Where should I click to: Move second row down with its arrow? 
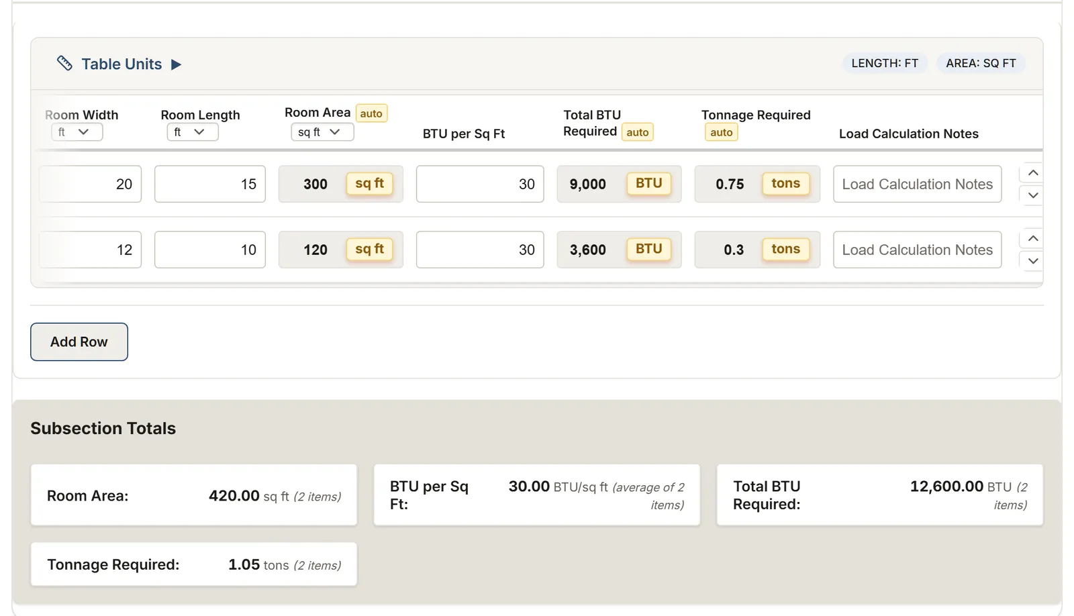tap(1033, 261)
